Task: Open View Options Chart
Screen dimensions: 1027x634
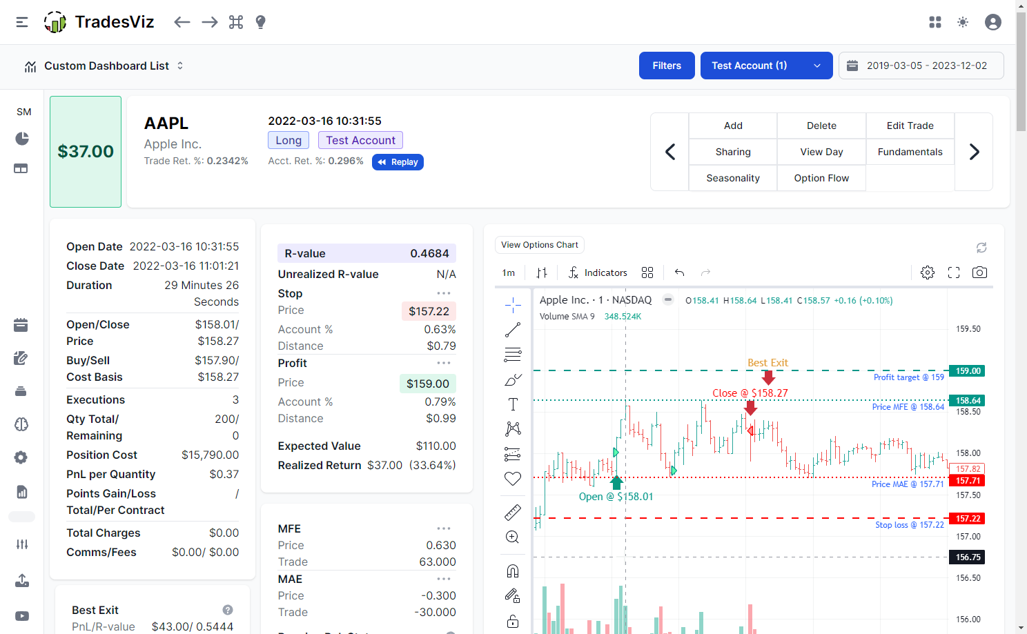Action: coord(539,244)
